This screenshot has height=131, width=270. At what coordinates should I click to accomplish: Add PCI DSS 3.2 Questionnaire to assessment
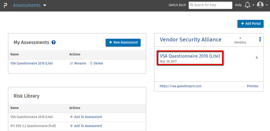click(86, 126)
